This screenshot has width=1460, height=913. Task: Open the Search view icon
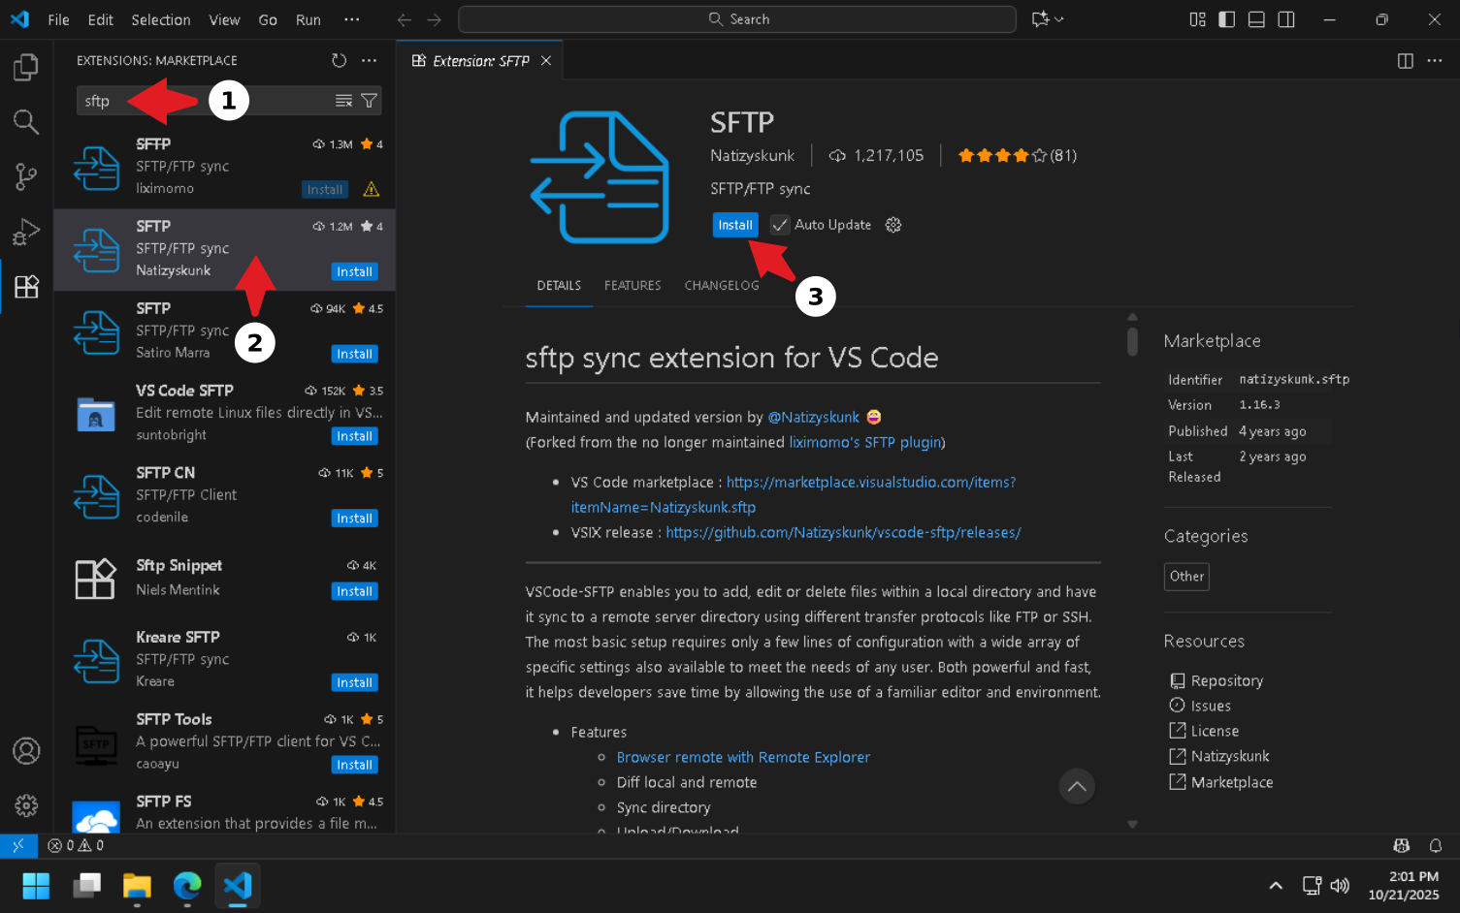pos(26,122)
